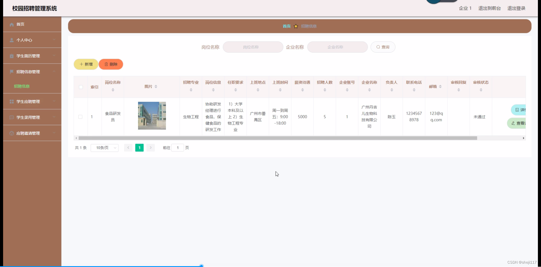The width and height of the screenshot is (541, 267).
Task: Sort the table by 薪资待遇 column arrows
Action: pyautogui.click(x=302, y=89)
